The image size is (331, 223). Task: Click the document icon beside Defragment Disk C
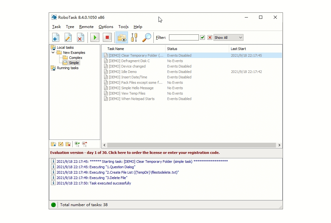coord(106,61)
